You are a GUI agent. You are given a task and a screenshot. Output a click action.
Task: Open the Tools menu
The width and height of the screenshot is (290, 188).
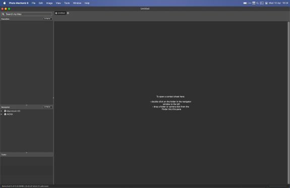[67, 3]
